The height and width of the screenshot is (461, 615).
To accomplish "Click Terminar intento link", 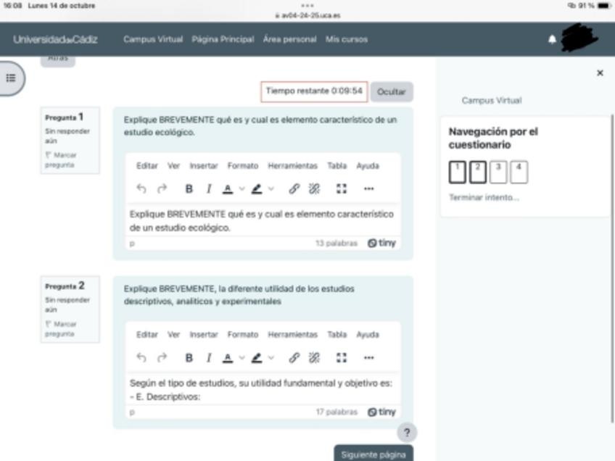I will (484, 197).
